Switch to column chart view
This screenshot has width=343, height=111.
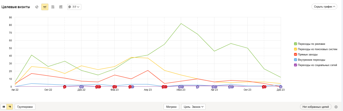click(x=61, y=7)
